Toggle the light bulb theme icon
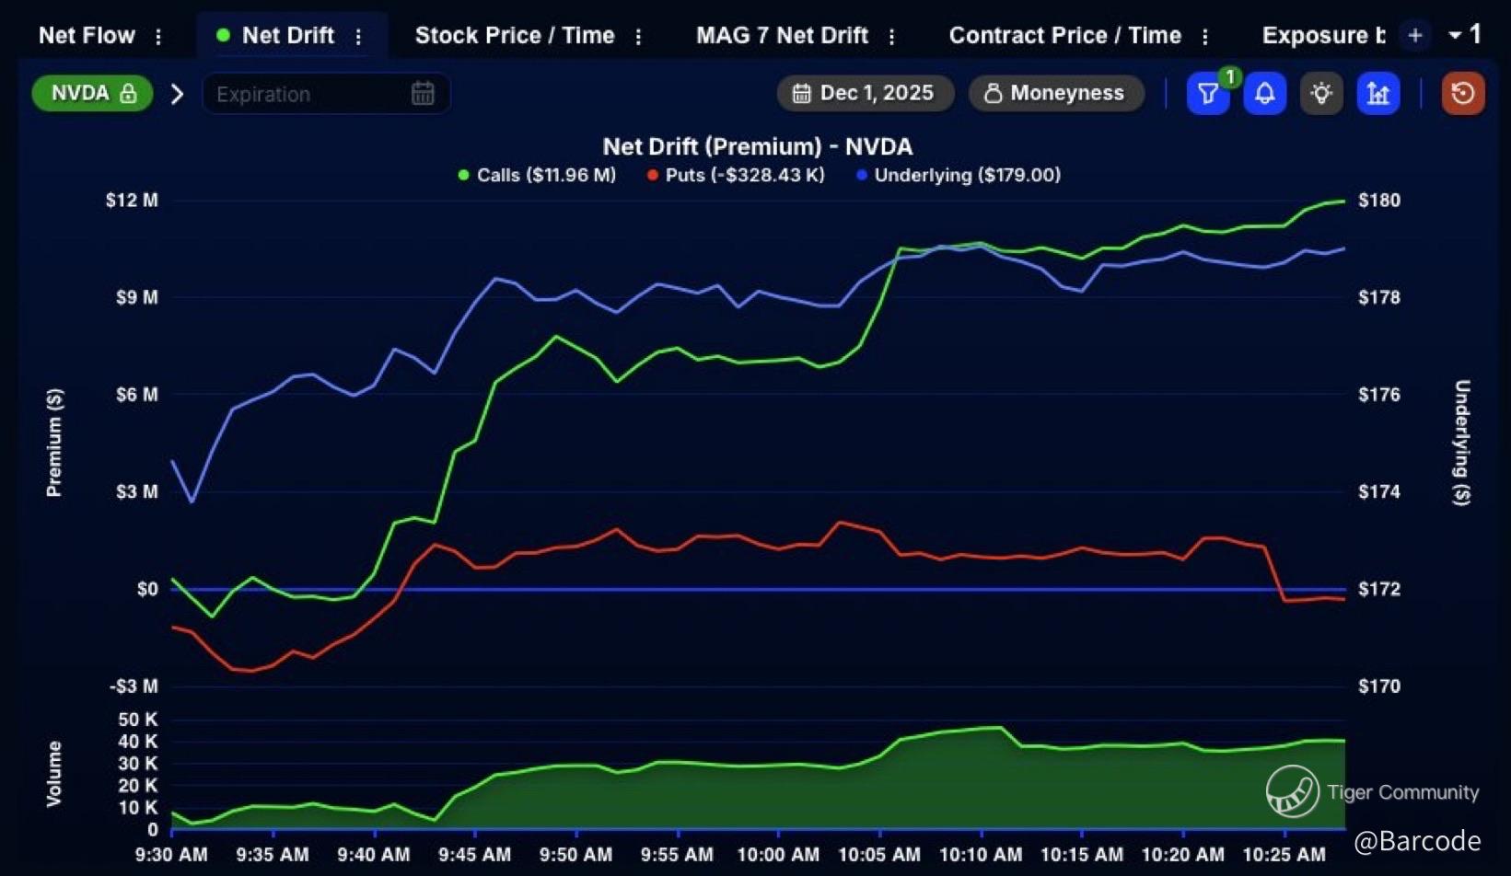This screenshot has height=876, width=1511. (1321, 93)
